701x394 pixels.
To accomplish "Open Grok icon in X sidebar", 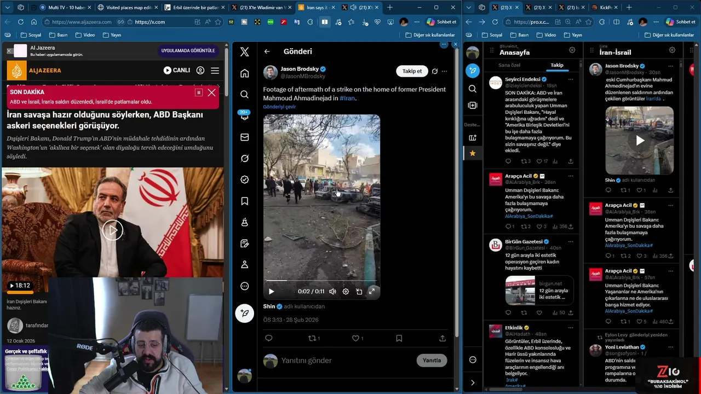I will click(245, 158).
